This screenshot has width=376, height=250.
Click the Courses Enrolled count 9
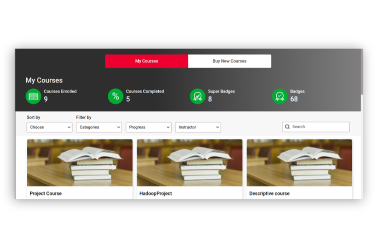[46, 99]
